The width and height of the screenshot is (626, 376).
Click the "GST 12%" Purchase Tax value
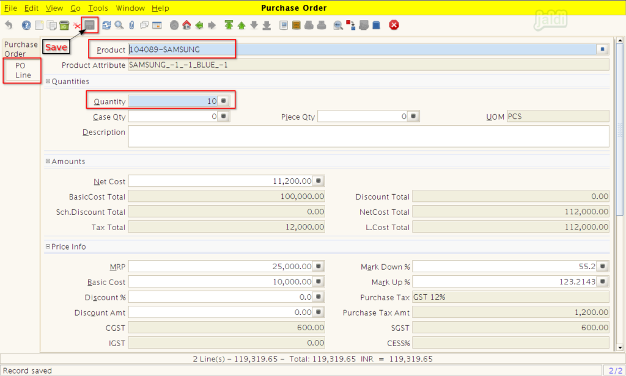pos(429,297)
